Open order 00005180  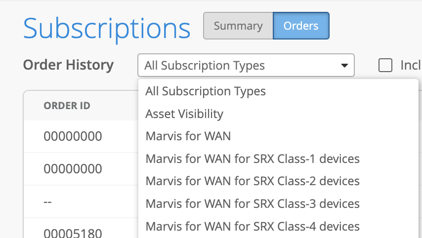tap(73, 233)
